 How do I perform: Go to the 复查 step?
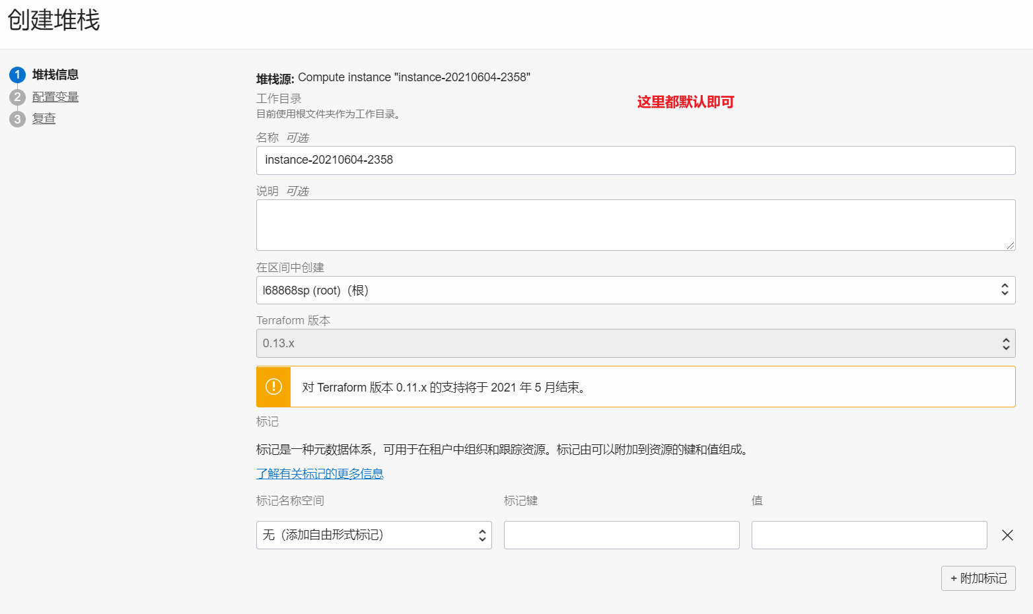44,118
